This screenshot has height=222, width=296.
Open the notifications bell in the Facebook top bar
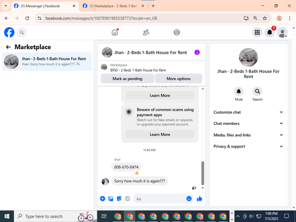[x=270, y=33]
